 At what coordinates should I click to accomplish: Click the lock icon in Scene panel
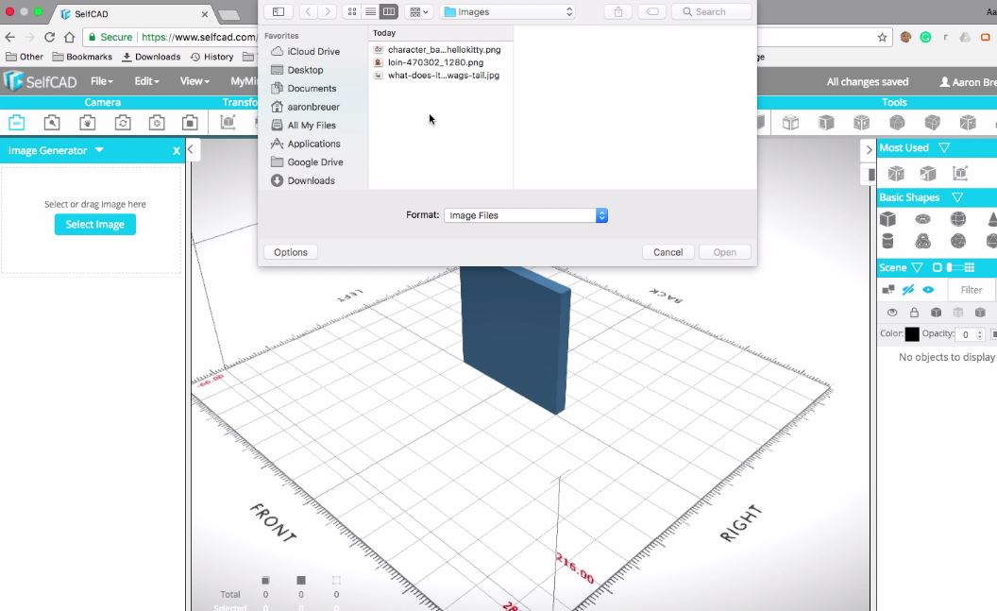914,313
